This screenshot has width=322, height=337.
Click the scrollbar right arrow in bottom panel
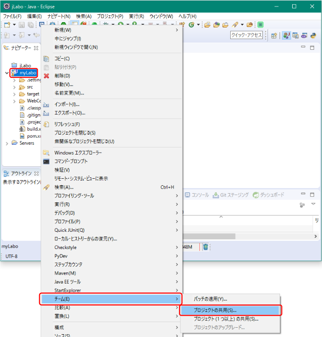point(315,236)
